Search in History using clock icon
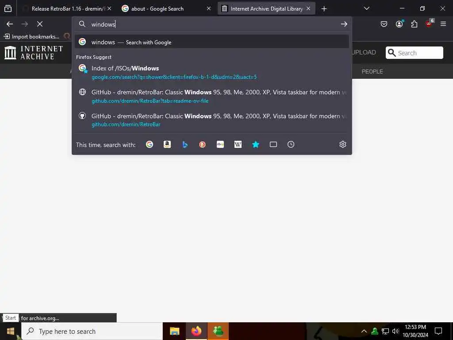 coord(291,144)
